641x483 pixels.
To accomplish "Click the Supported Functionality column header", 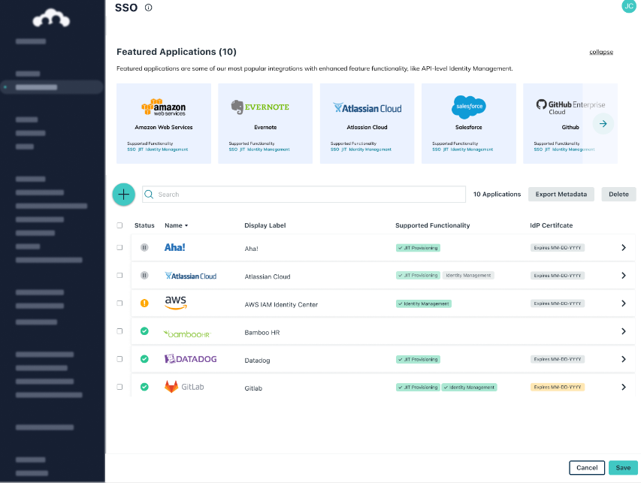I will (x=433, y=225).
